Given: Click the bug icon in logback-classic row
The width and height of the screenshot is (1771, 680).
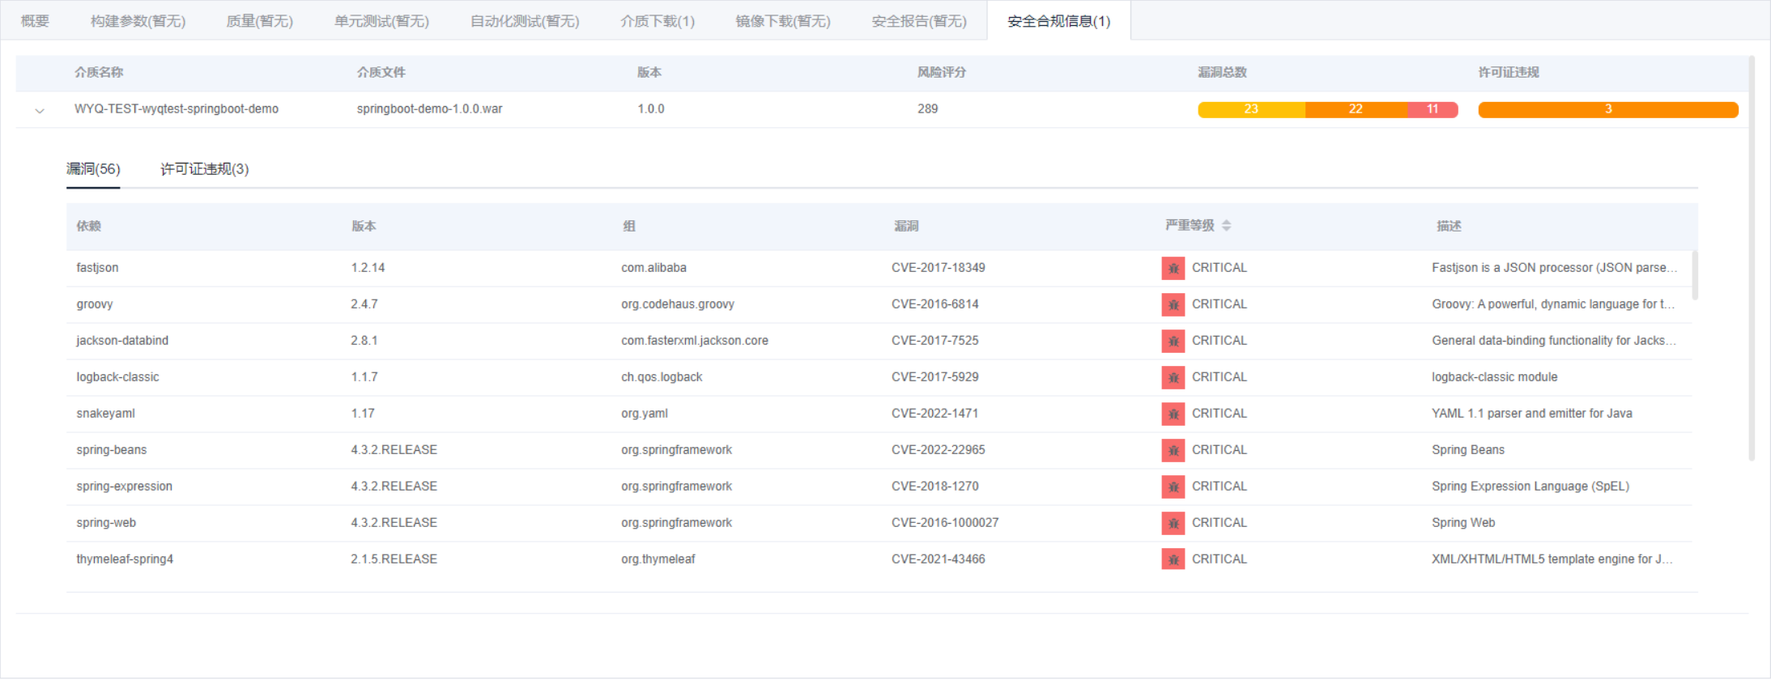Looking at the screenshot, I should [1173, 377].
